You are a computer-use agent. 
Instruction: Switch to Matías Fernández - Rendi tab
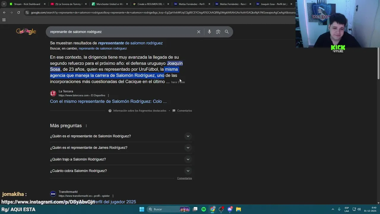point(233,4)
